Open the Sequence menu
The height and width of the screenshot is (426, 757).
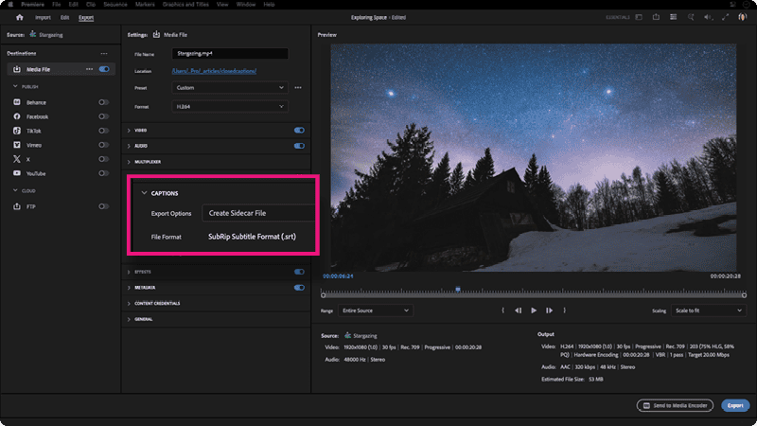[115, 5]
